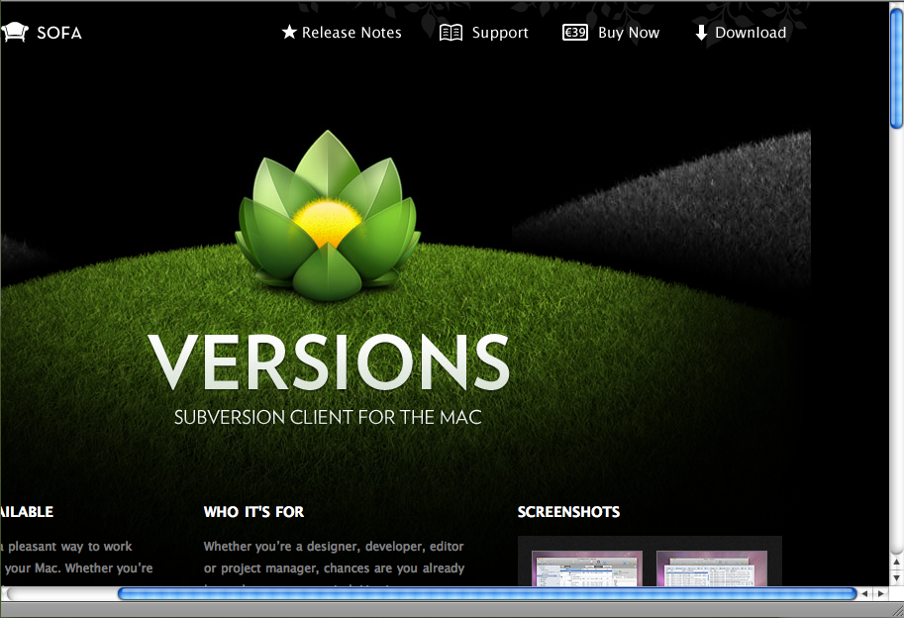
Task: Click the "or project manager, chances" text line
Action: point(334,568)
